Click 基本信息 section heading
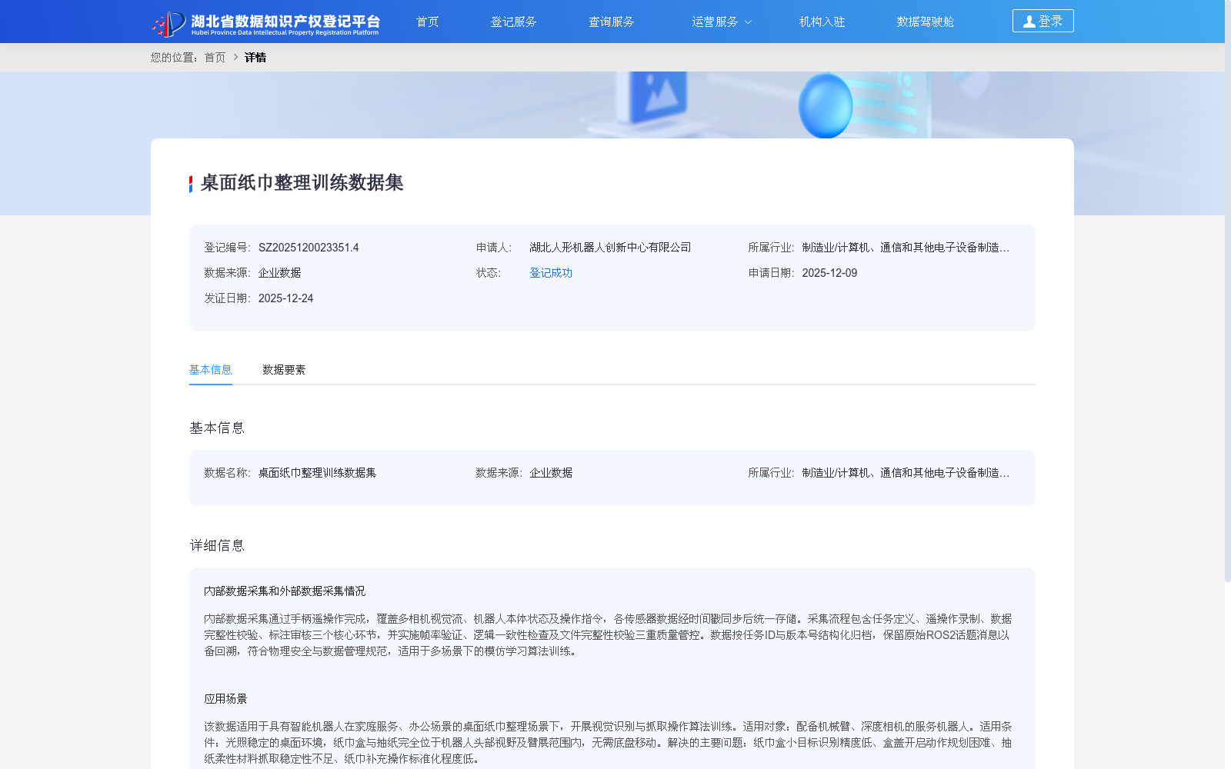This screenshot has height=769, width=1231. 217,428
